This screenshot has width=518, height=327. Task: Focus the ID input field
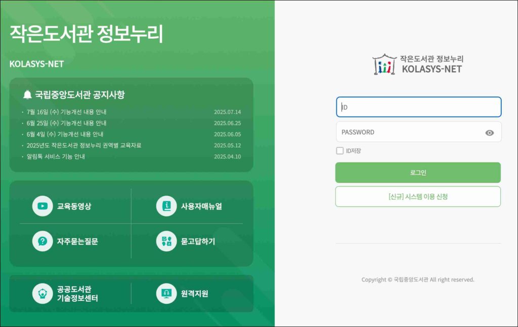tap(418, 107)
